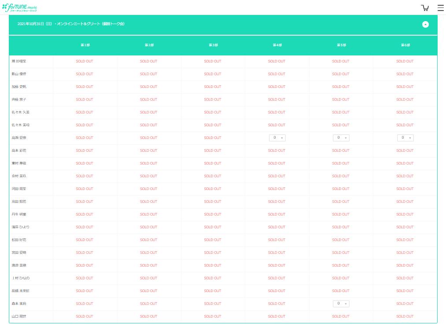Click SOLD OUT for 山口 陽世 第1部
The width and height of the screenshot is (446, 326).
pos(85,317)
